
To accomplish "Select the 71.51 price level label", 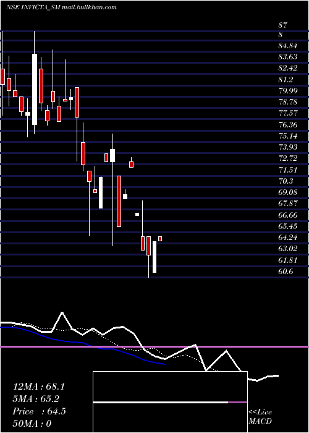I will [x=288, y=170].
